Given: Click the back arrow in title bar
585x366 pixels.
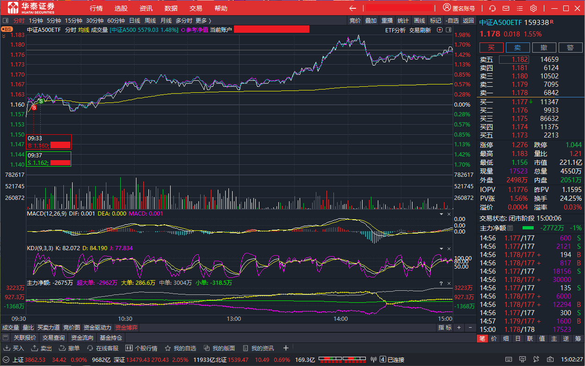Looking at the screenshot, I should tap(353, 8).
